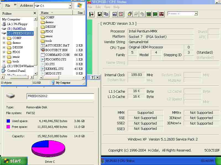Click the Drive C pie chart

point(48,148)
